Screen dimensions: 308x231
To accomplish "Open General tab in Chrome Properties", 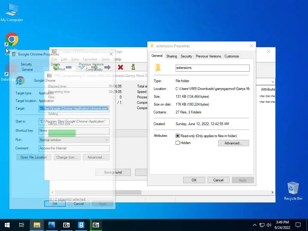I will [x=27, y=69].
